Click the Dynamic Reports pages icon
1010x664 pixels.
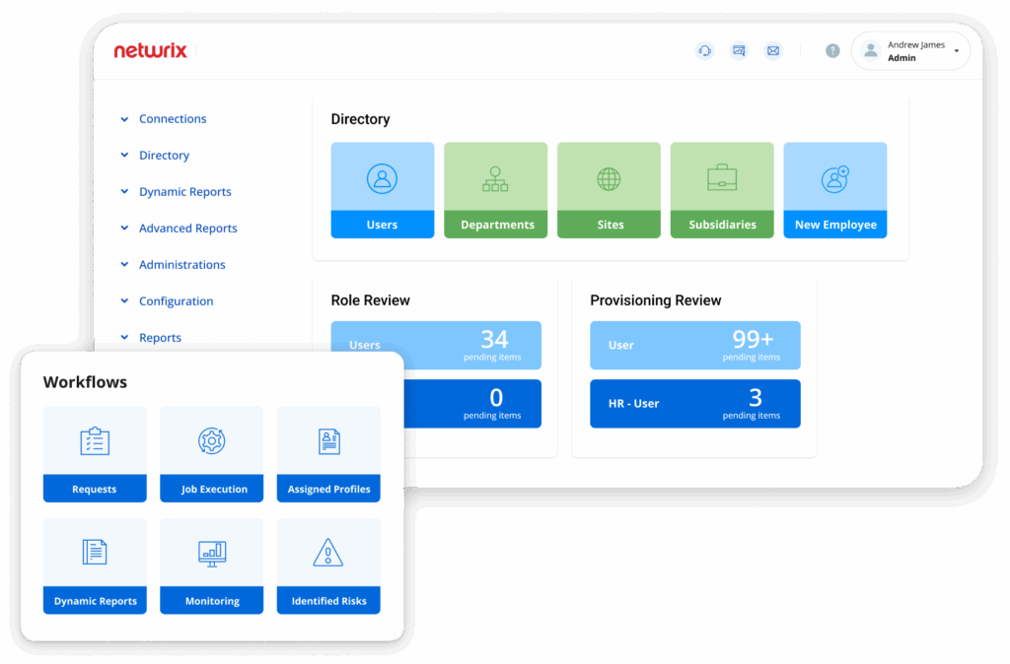pyautogui.click(x=95, y=552)
